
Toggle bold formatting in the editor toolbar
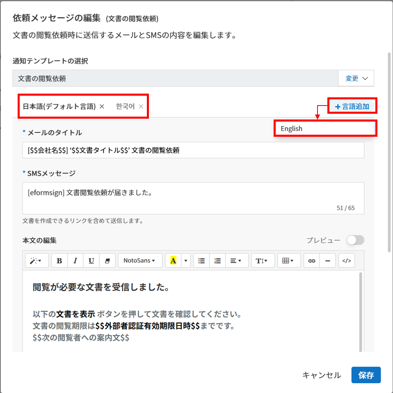(x=59, y=261)
